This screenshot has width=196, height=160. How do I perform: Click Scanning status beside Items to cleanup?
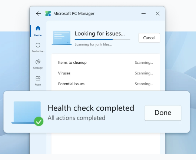tap(144, 63)
